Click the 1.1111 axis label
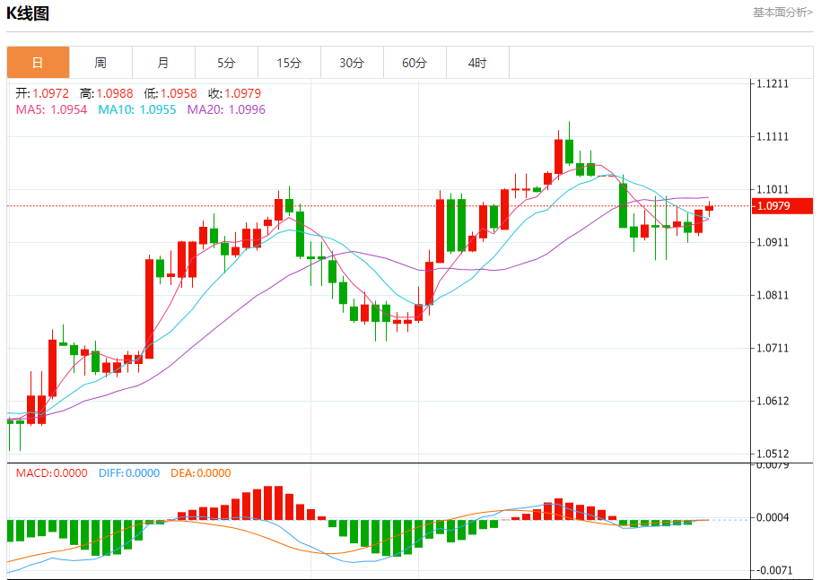Viewport: 821px width, 580px height. (773, 136)
